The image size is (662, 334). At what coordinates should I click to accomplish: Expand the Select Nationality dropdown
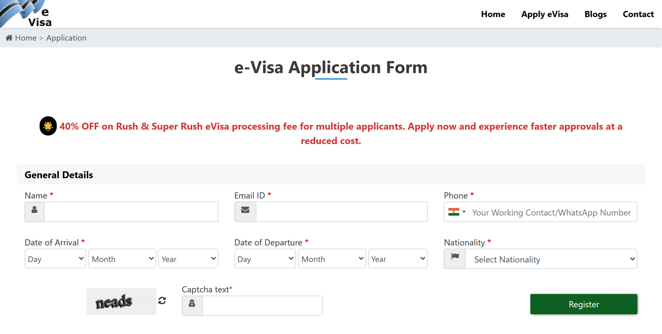coord(551,259)
